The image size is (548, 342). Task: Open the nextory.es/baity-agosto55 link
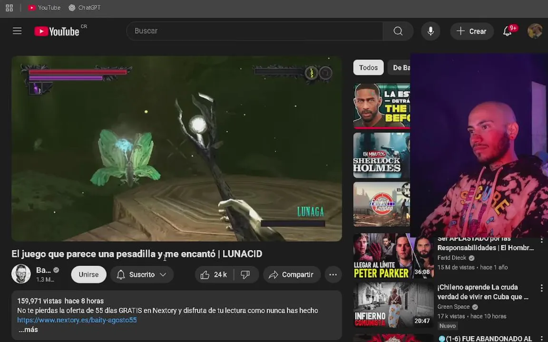(77, 320)
